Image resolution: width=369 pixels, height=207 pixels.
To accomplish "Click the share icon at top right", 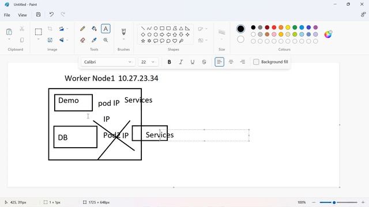I will pyautogui.click(x=363, y=14).
